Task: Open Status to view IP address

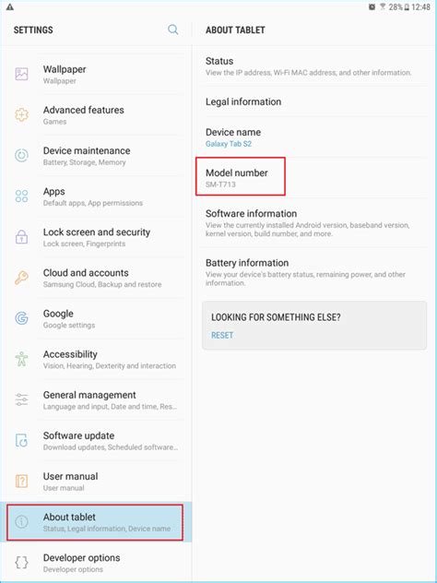Action: pyautogui.click(x=314, y=65)
